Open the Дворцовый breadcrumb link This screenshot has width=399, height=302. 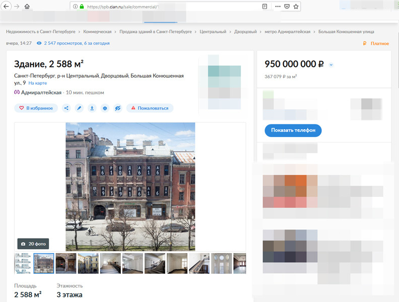click(x=245, y=32)
